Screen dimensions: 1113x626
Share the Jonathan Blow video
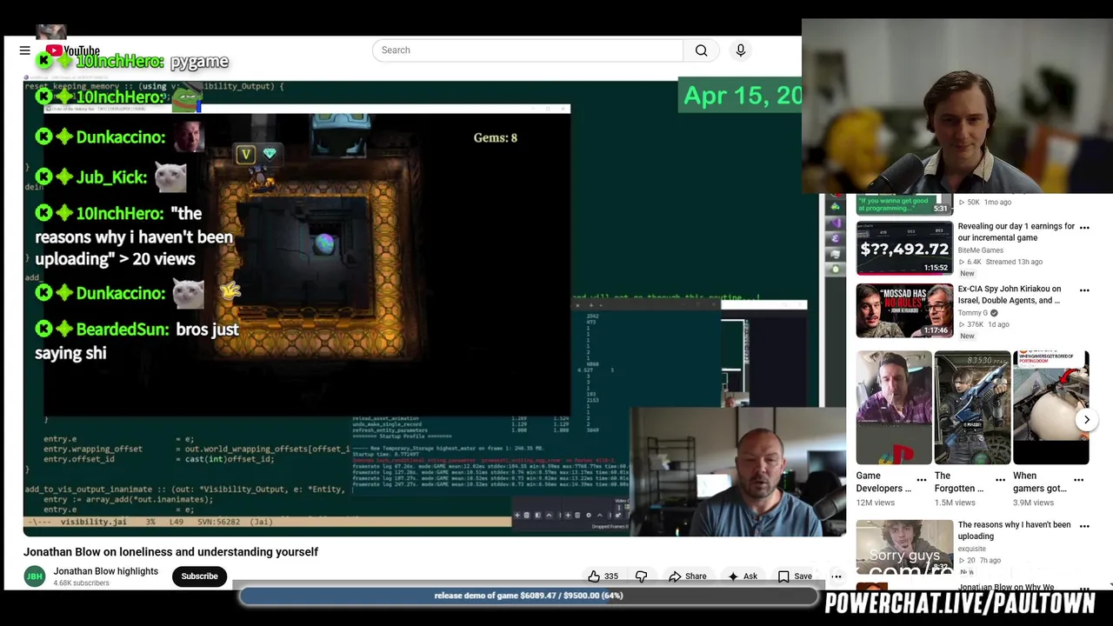point(687,576)
